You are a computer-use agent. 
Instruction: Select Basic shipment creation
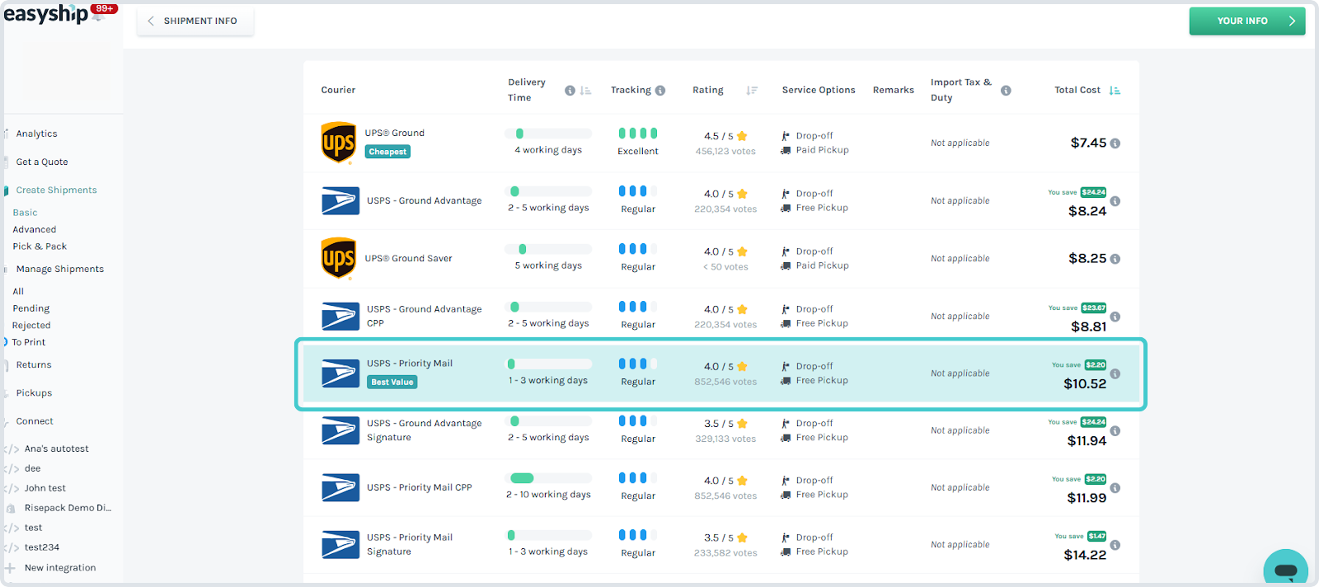[25, 213]
